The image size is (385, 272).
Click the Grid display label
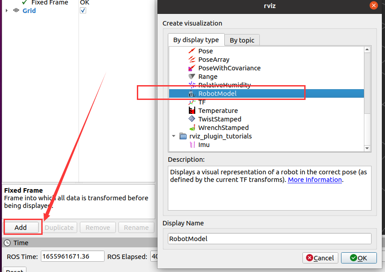tap(29, 11)
